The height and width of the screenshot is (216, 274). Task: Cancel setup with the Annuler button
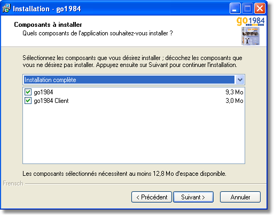pos(240,197)
